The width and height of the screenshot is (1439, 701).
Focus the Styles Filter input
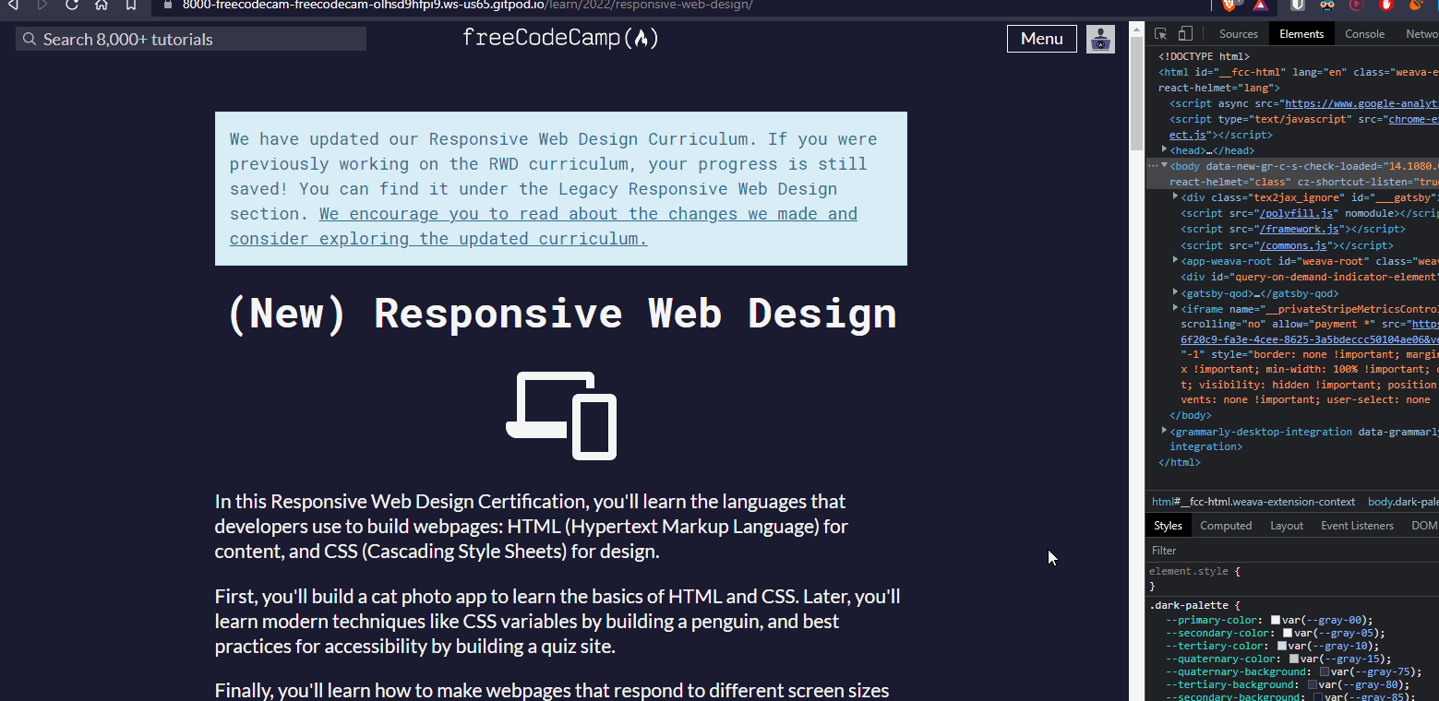[1292, 551]
